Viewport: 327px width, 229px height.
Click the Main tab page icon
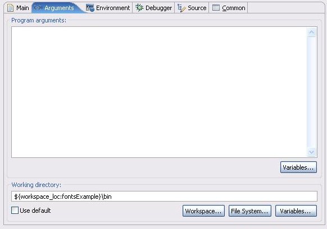point(10,8)
